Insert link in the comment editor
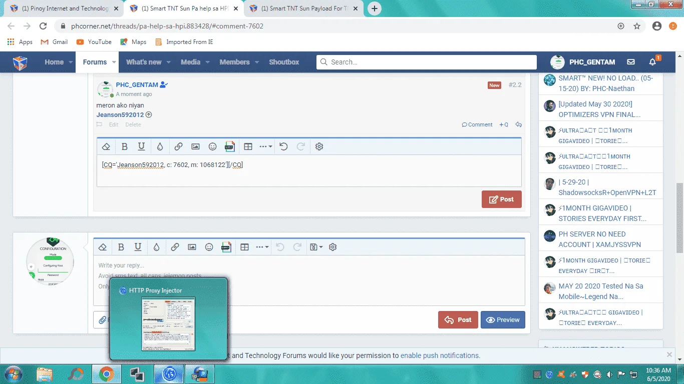684x384 pixels. (178, 146)
